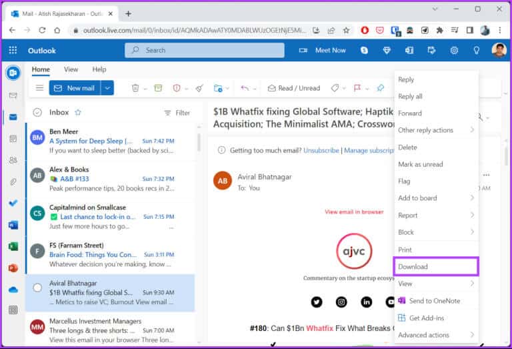
Task: Click the Unsubscribe link
Action: (321, 150)
